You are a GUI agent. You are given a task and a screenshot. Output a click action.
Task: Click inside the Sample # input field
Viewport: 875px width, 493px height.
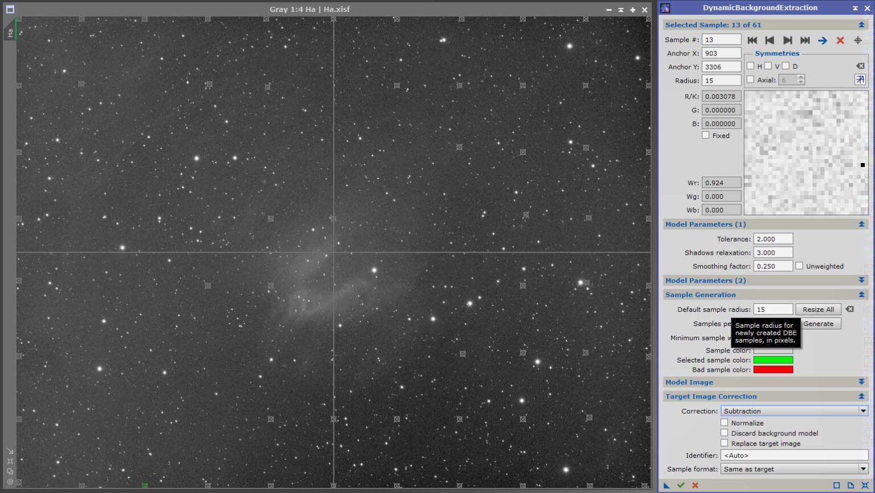(x=721, y=39)
